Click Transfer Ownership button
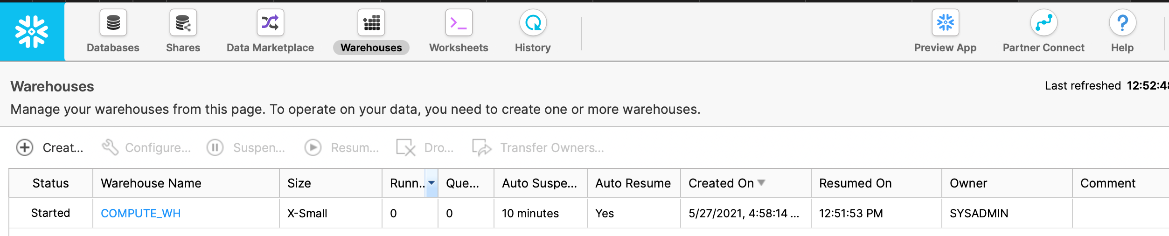Viewport: 1169px width, 236px height. point(538,147)
